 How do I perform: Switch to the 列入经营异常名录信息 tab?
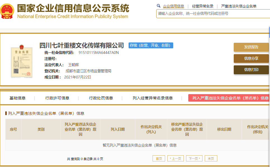pyautogui.click(x=153, y=98)
